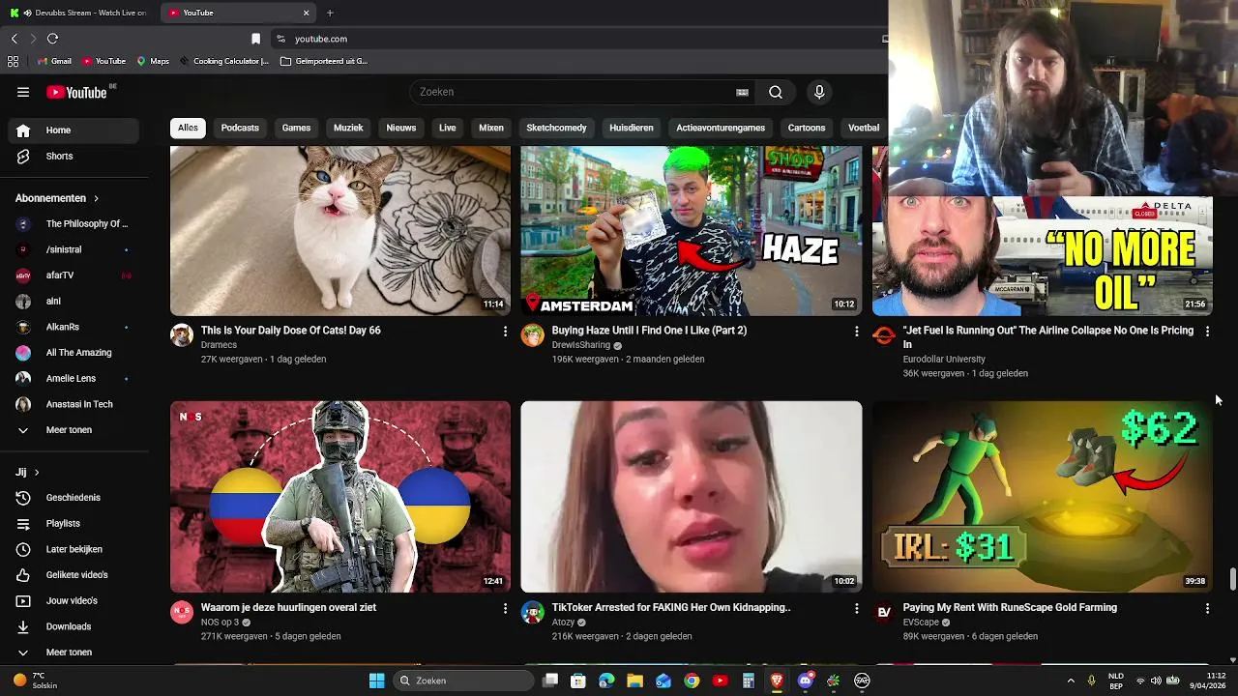The width and height of the screenshot is (1238, 696).
Task: Select the Games filter chip
Action: pos(296,128)
